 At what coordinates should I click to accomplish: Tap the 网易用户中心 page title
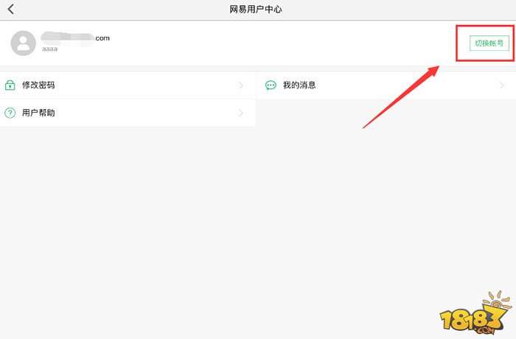(x=256, y=10)
